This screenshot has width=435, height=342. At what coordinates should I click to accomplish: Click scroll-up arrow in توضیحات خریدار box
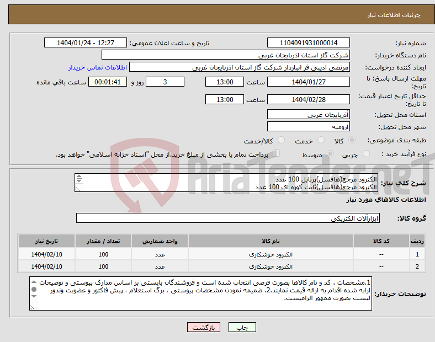pyautogui.click(x=34, y=282)
